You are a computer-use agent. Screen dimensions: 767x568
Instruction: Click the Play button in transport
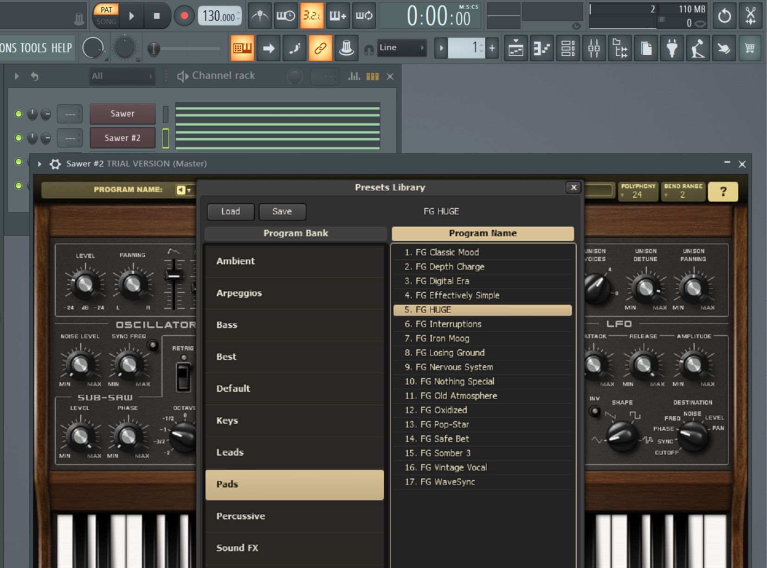point(131,16)
